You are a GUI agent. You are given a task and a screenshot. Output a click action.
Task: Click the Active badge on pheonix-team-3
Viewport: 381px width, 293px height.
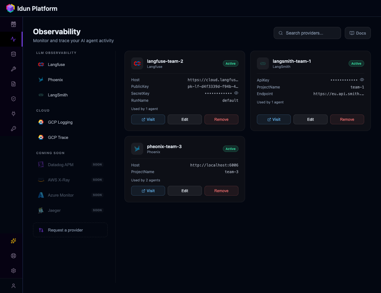(231, 149)
